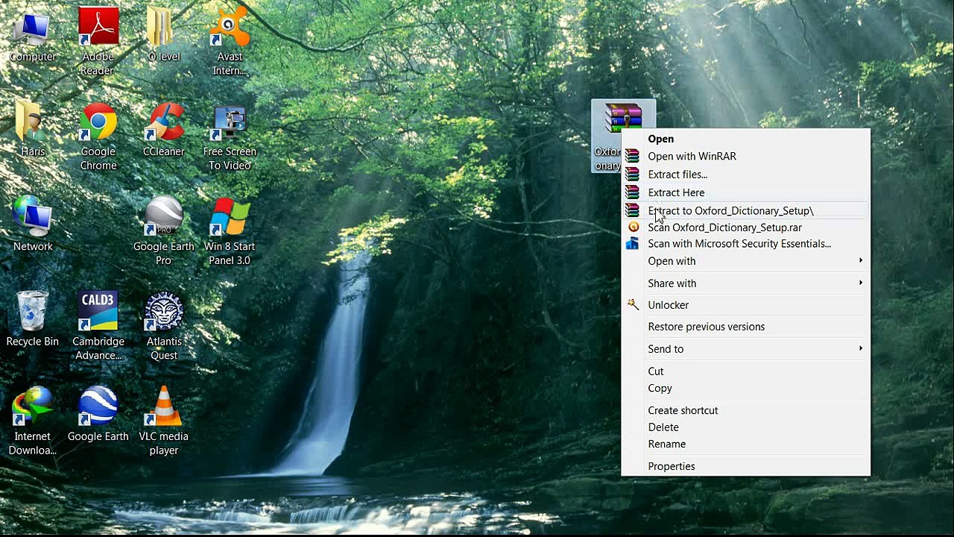Click the WinRAR icon beside Open with WinRAR
This screenshot has width=954, height=537.
click(632, 157)
